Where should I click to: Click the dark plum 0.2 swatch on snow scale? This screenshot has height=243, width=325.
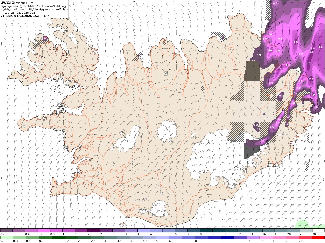tap(6, 230)
